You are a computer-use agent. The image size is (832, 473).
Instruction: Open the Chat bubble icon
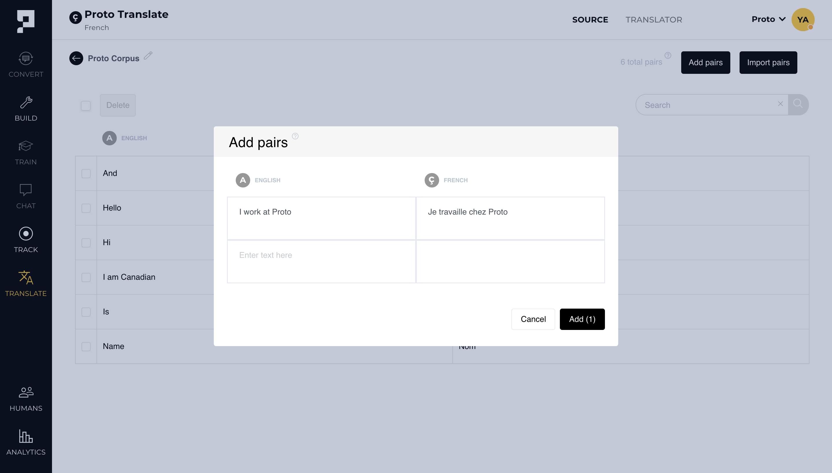click(x=26, y=190)
